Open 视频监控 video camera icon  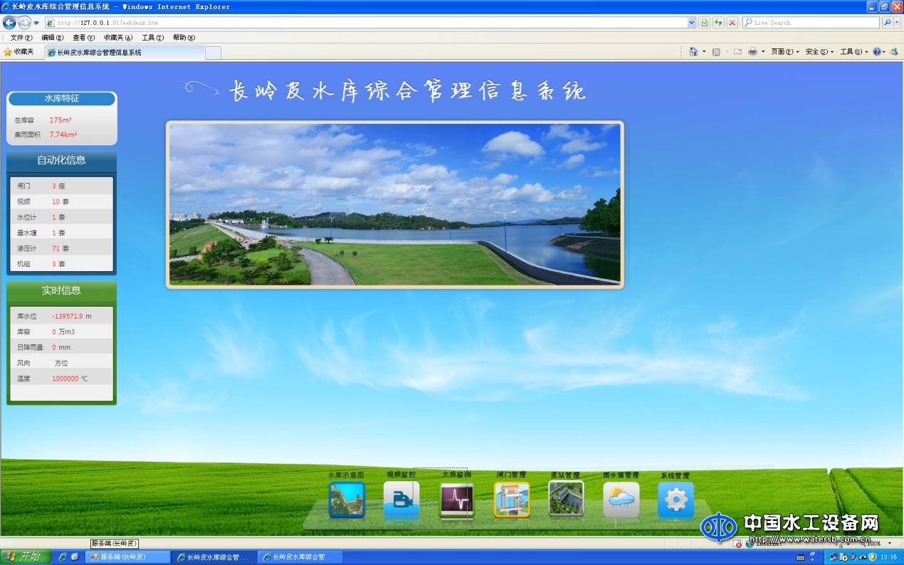(x=401, y=500)
